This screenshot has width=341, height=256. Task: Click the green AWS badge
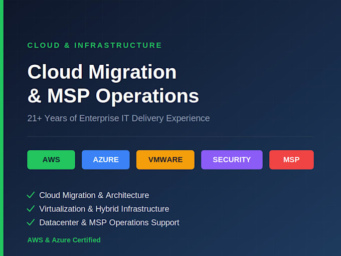click(x=51, y=160)
